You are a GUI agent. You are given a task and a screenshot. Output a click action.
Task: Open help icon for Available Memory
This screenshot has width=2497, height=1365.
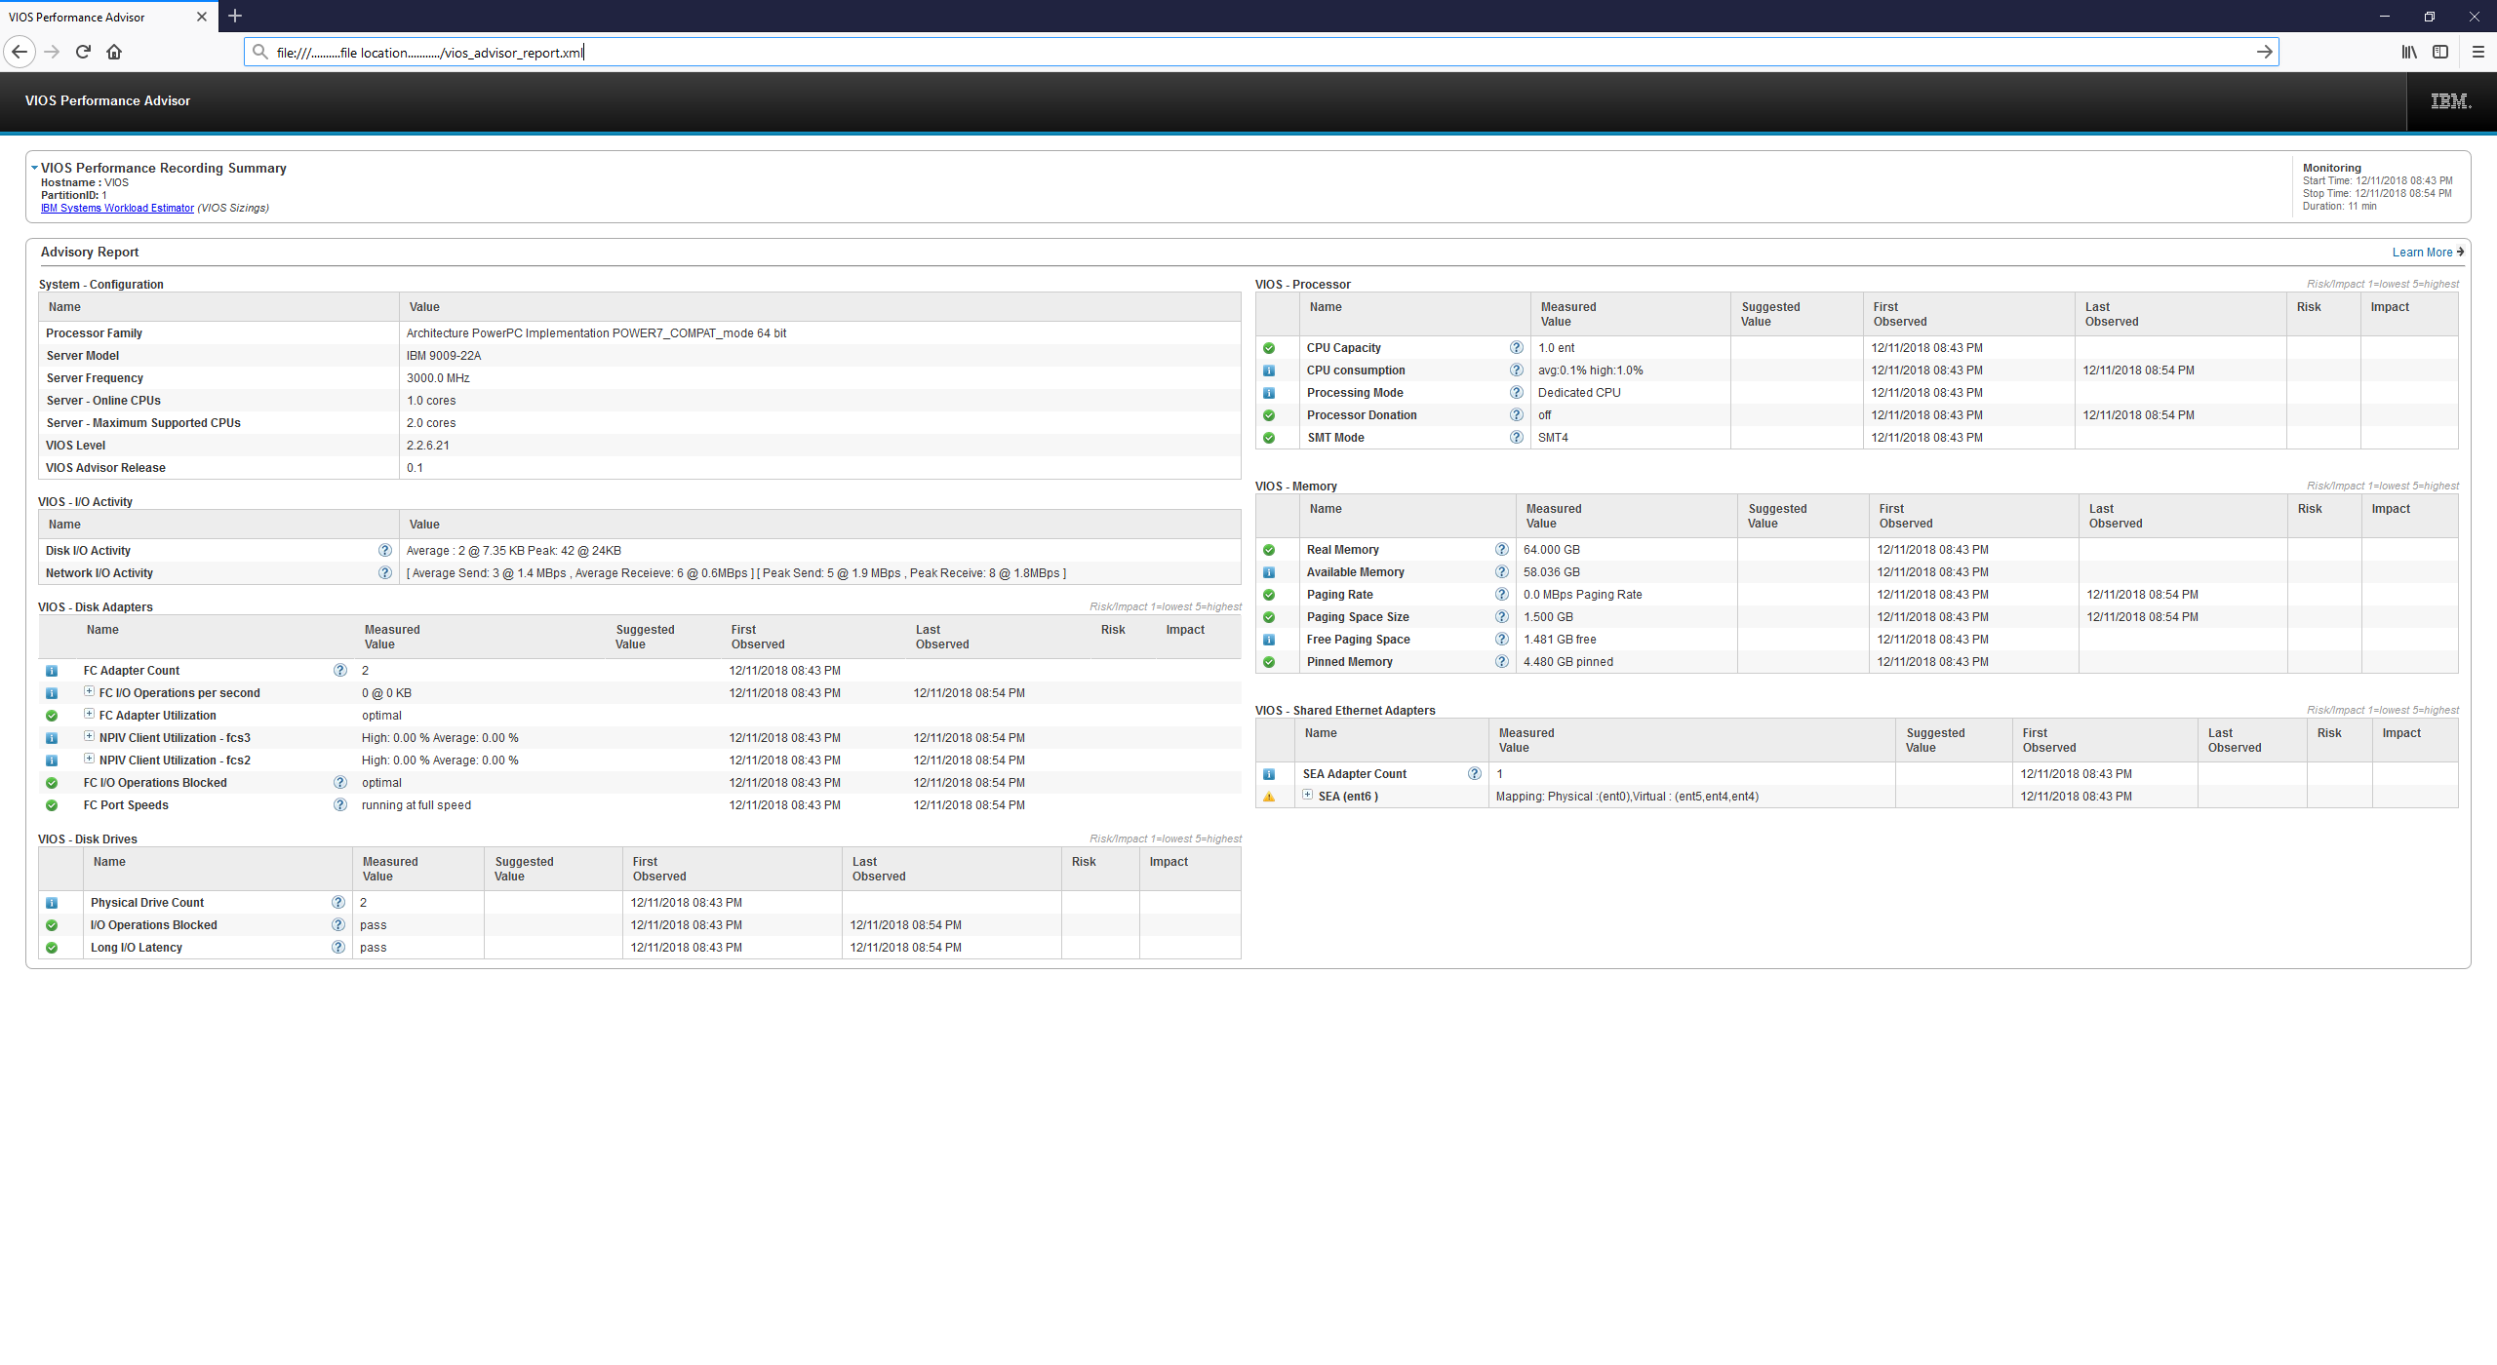click(x=1501, y=571)
